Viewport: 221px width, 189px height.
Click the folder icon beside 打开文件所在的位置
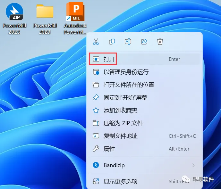pyautogui.click(x=96, y=85)
